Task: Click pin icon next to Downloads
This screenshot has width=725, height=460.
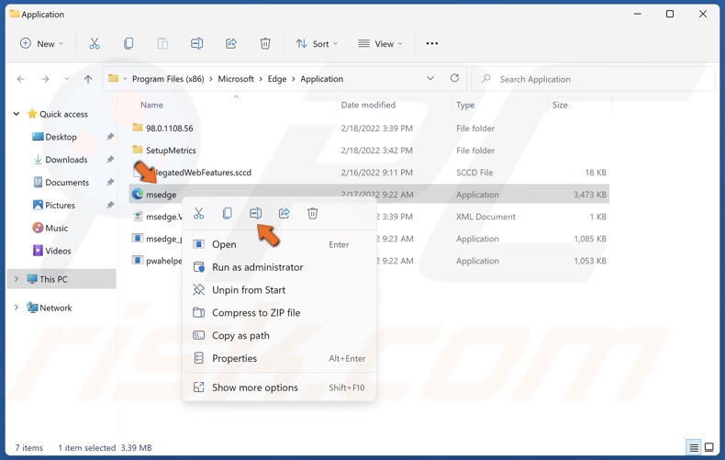Action: (x=110, y=160)
